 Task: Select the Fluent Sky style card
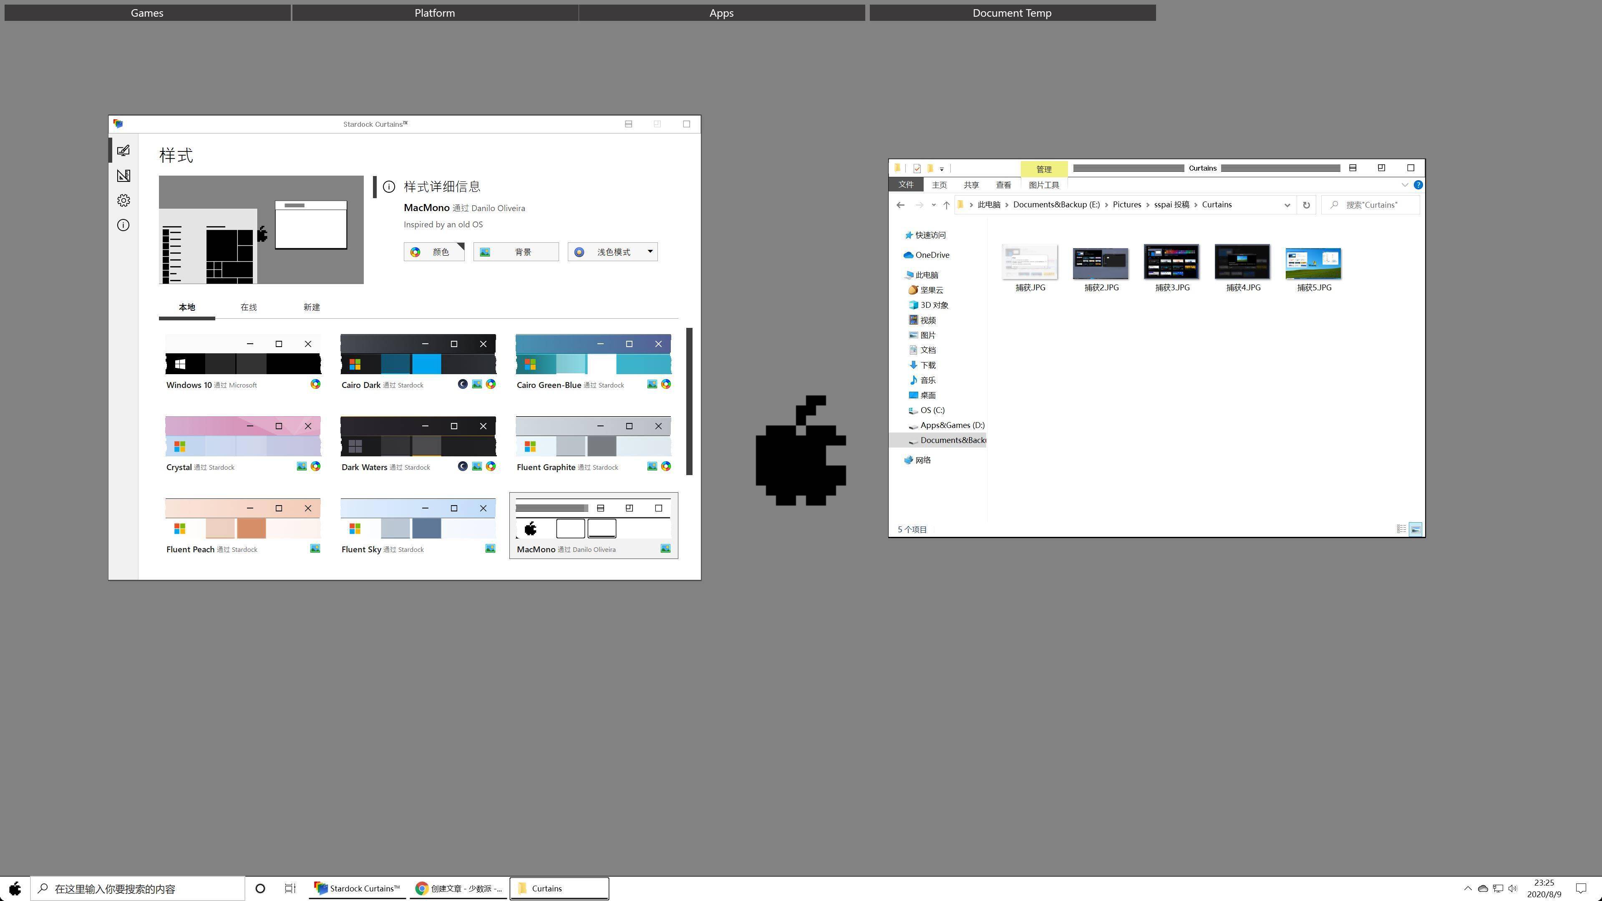(x=418, y=526)
